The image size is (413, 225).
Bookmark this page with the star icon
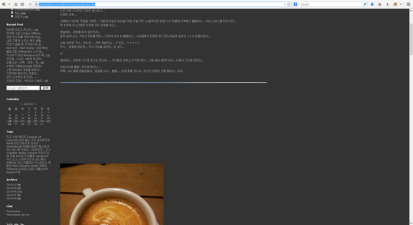(x=16, y=4)
